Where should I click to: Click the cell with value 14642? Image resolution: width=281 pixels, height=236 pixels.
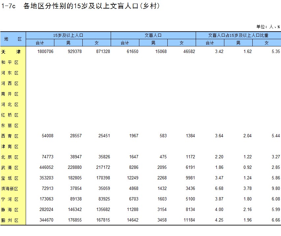pos(133,220)
